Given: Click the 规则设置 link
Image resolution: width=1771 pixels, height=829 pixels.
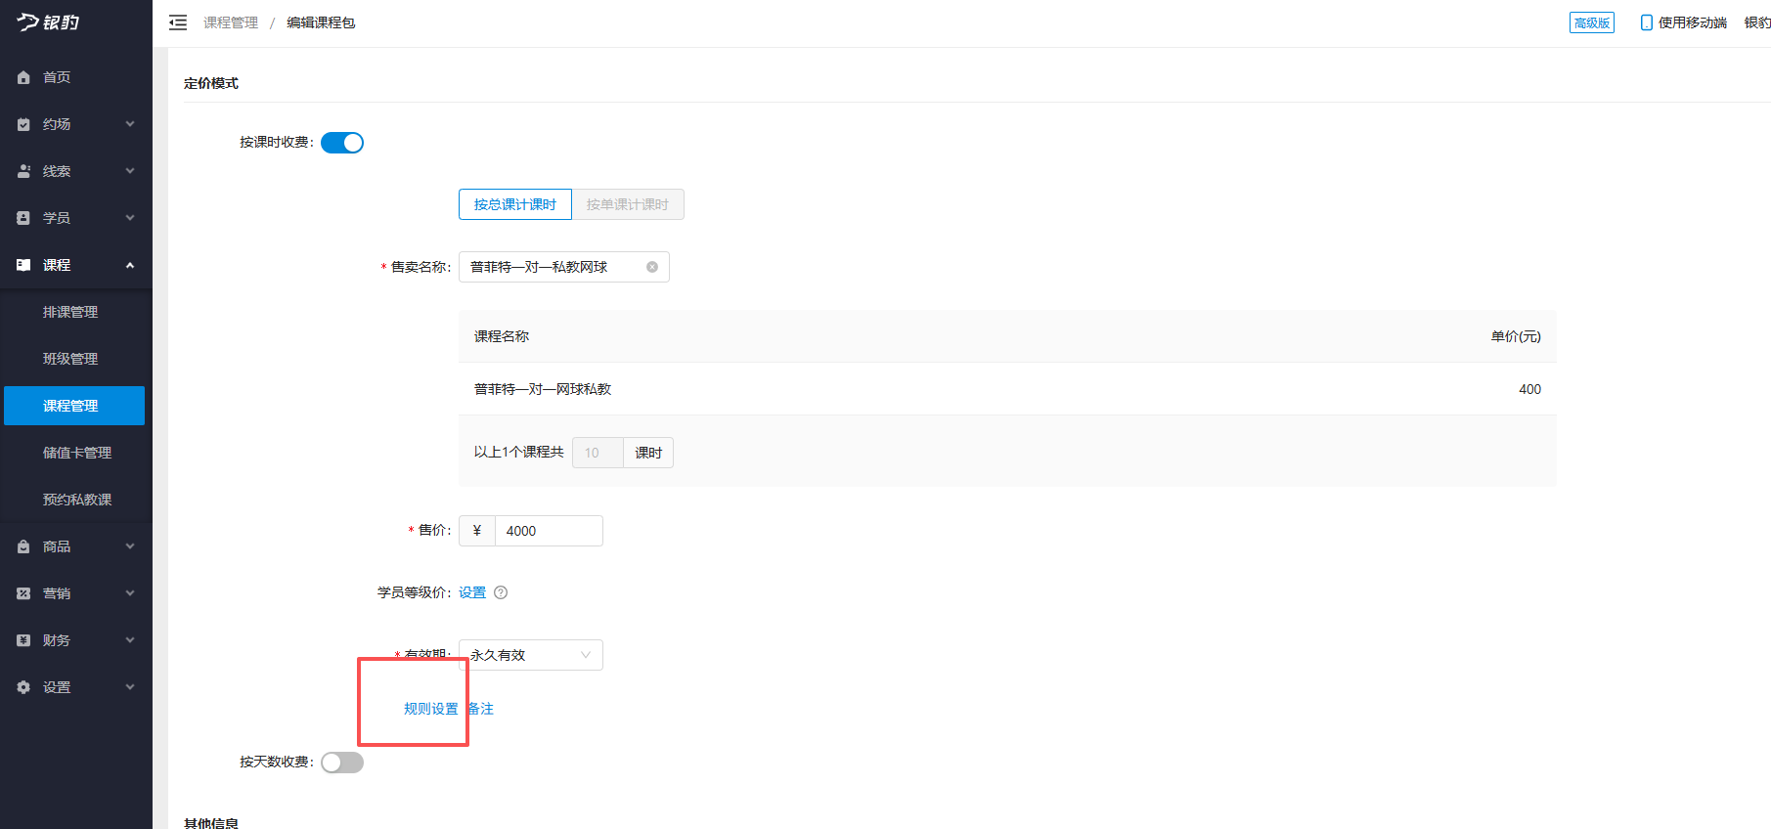Looking at the screenshot, I should click(430, 709).
